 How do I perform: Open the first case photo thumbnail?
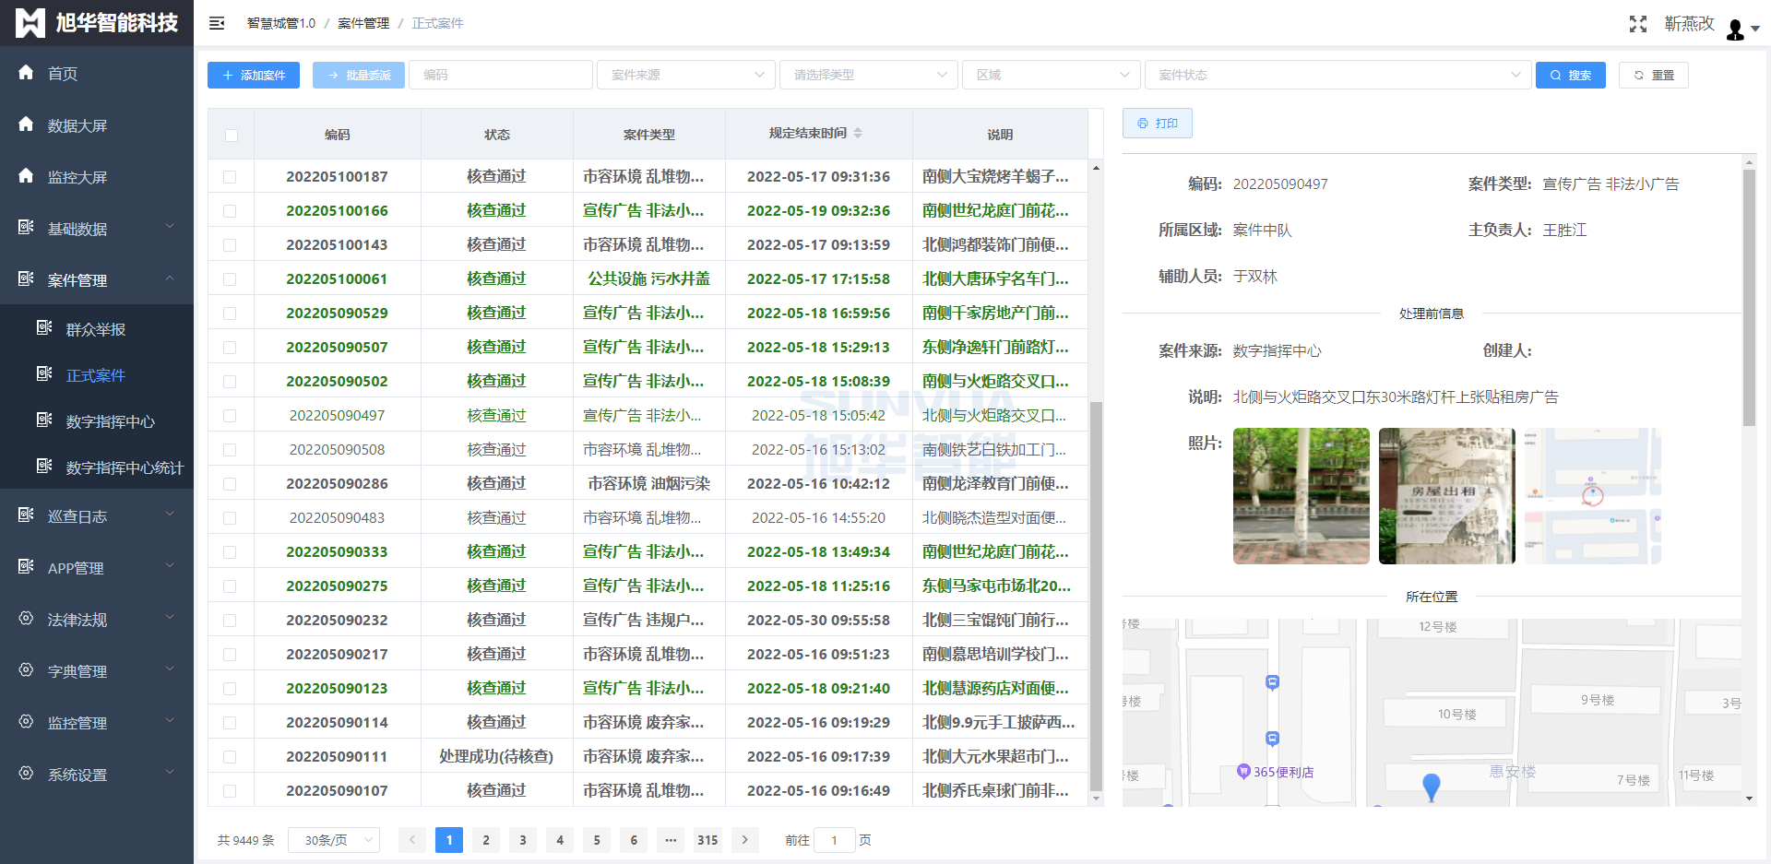click(x=1301, y=496)
